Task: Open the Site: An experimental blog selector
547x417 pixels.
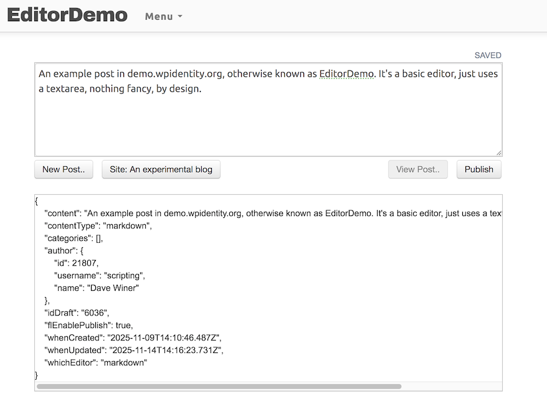Action: click(161, 169)
